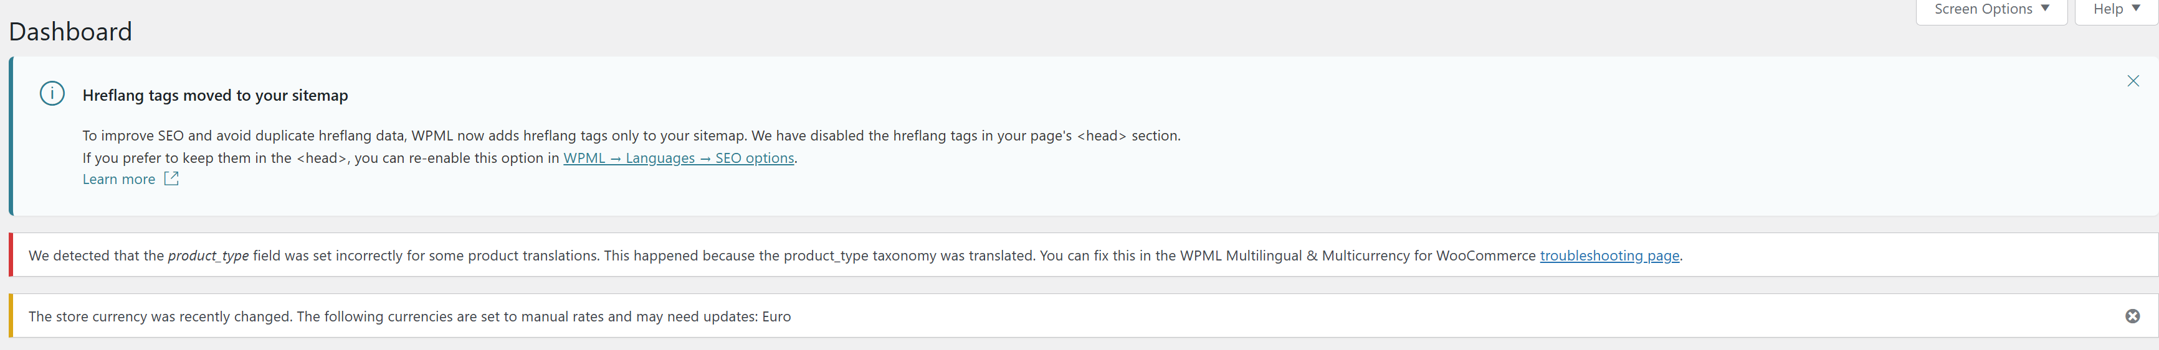Click the external link icon beside Learn more
Viewport: 2159px width, 350px height.
[x=171, y=179]
